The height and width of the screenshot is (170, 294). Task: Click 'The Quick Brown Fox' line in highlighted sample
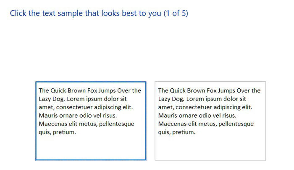(90, 91)
